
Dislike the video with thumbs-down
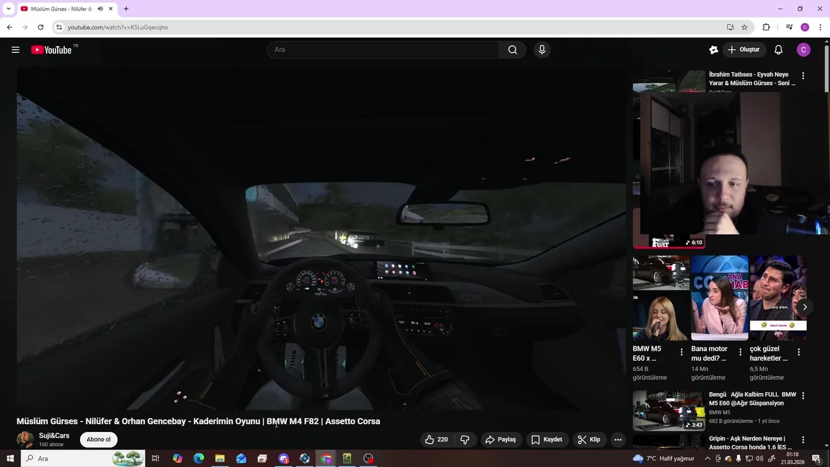coord(465,440)
